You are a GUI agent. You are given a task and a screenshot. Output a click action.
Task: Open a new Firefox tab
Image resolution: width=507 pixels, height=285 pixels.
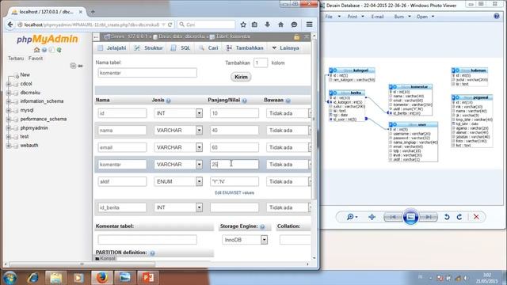[x=93, y=12]
